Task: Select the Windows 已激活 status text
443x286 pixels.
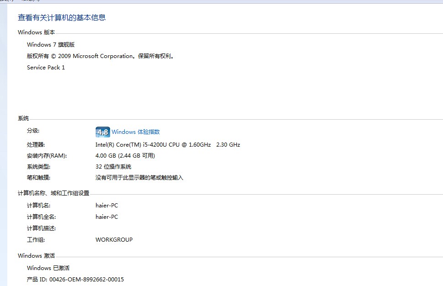Action: click(x=48, y=268)
